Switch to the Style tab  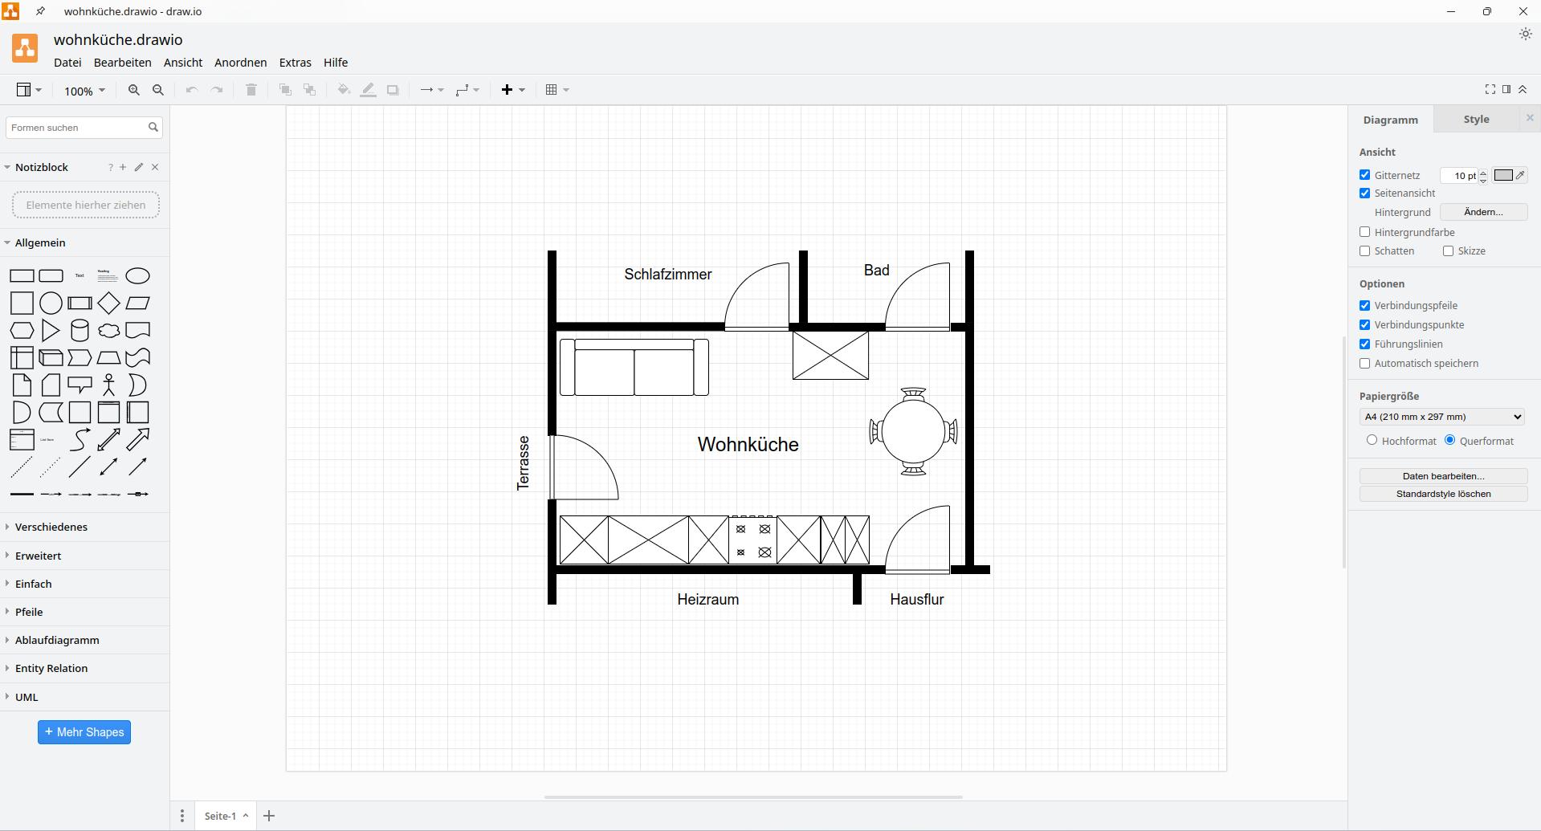click(1474, 118)
